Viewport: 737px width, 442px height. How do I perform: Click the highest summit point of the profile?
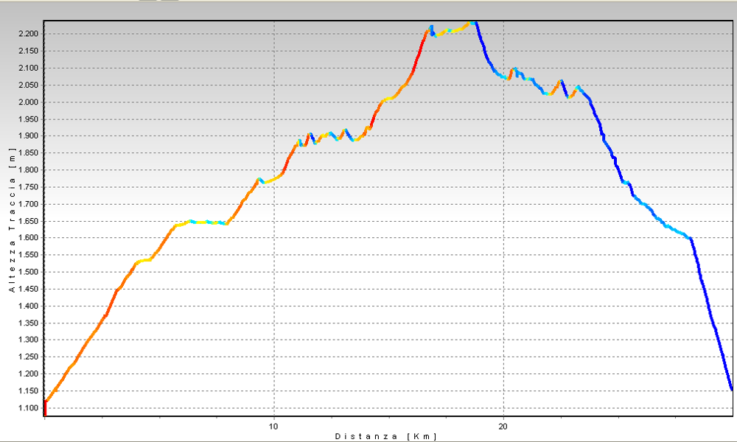[x=473, y=23]
